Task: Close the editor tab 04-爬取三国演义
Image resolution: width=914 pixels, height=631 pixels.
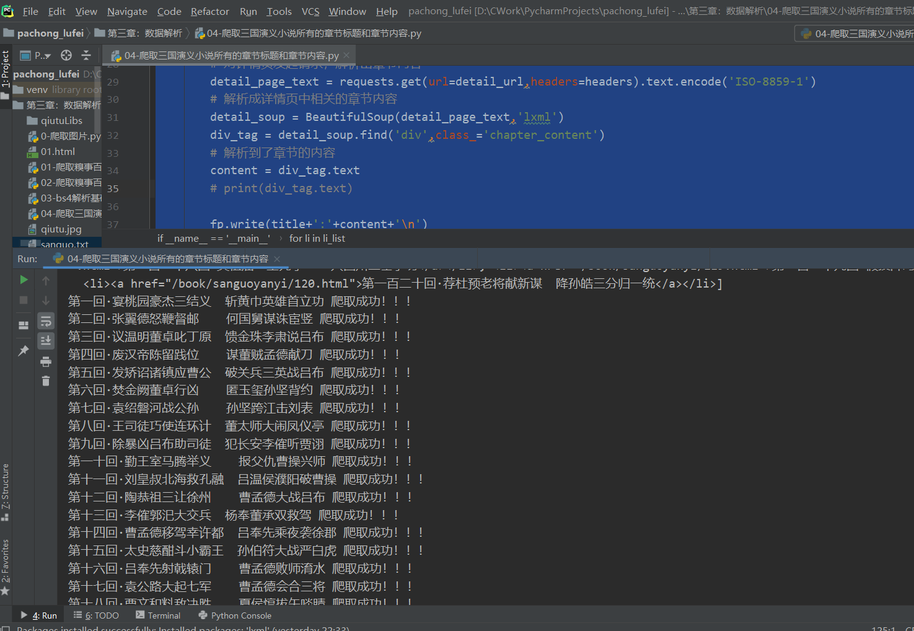Action: [x=346, y=55]
